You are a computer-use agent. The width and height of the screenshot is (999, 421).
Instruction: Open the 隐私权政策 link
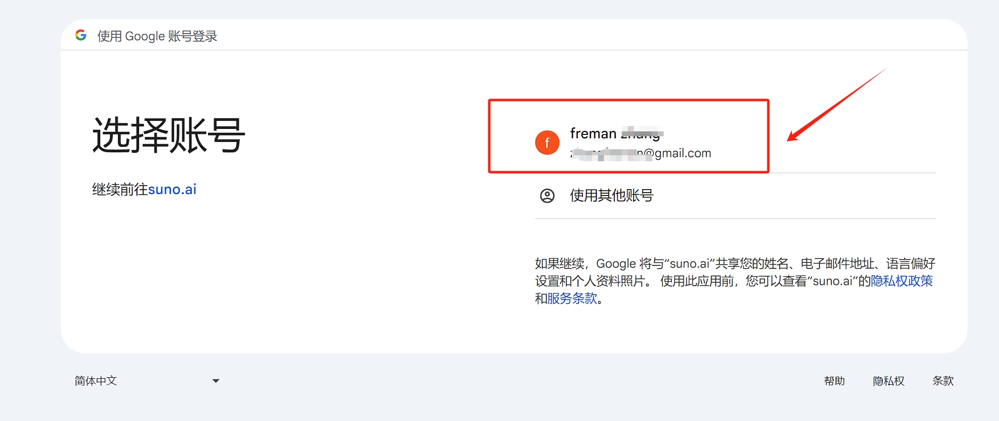tap(901, 281)
